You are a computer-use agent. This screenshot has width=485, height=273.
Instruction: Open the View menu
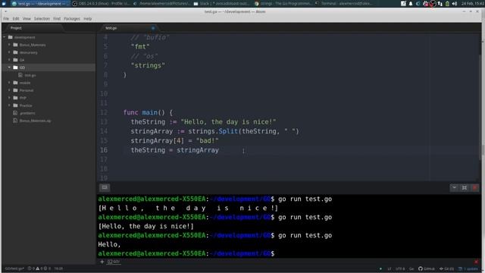27,19
